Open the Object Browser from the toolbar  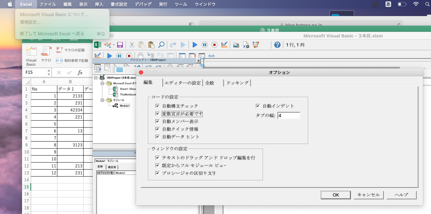[255, 45]
